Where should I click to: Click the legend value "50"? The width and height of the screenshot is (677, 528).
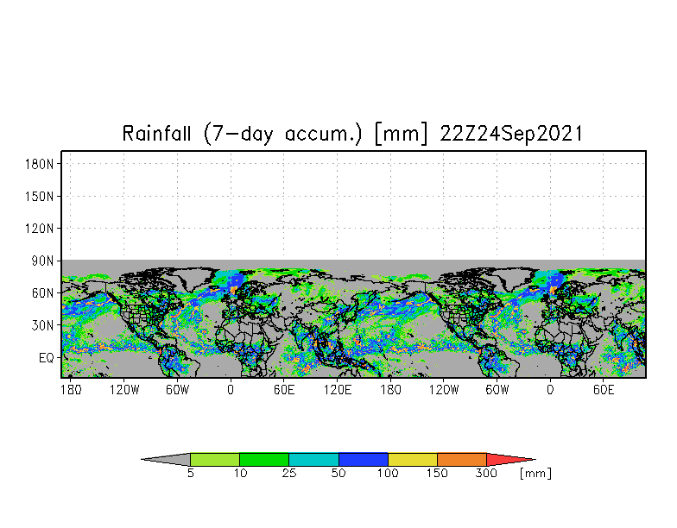pos(338,473)
